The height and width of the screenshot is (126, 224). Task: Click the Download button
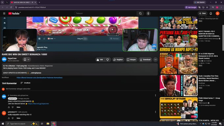[145, 60]
